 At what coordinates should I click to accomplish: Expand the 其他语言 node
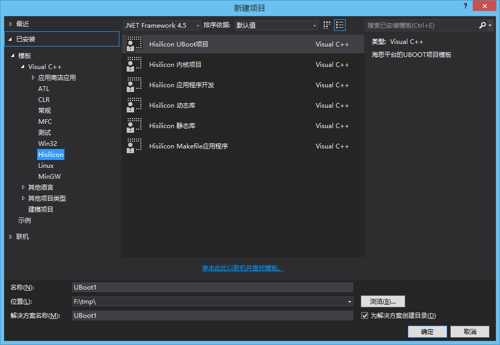click(23, 187)
